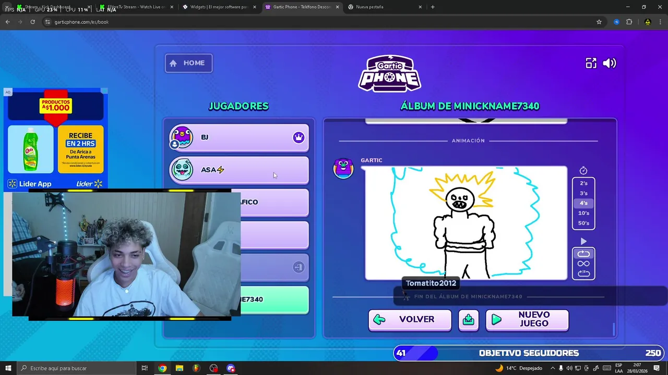Screen dimensions: 668x375
Task: Click the blue extension icon in toolbar
Action: pyautogui.click(x=616, y=22)
